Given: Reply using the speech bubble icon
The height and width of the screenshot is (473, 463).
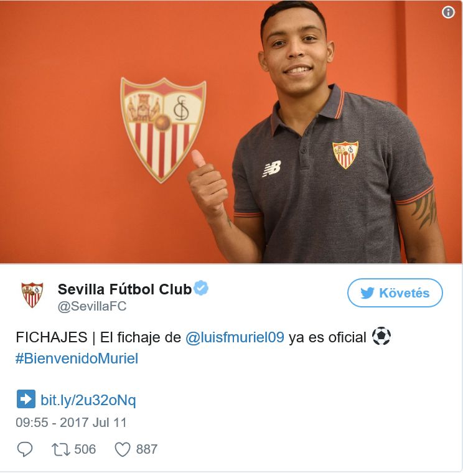Looking at the screenshot, I should tap(25, 449).
